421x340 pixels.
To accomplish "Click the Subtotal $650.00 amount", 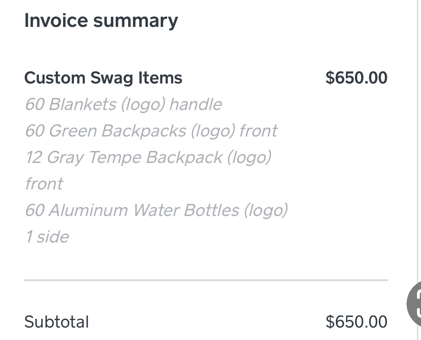I will [356, 322].
